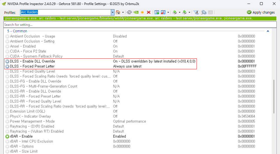Toggle the show customized settings filter icon
Viewport: 280px width, 154px height.
click(196, 12)
